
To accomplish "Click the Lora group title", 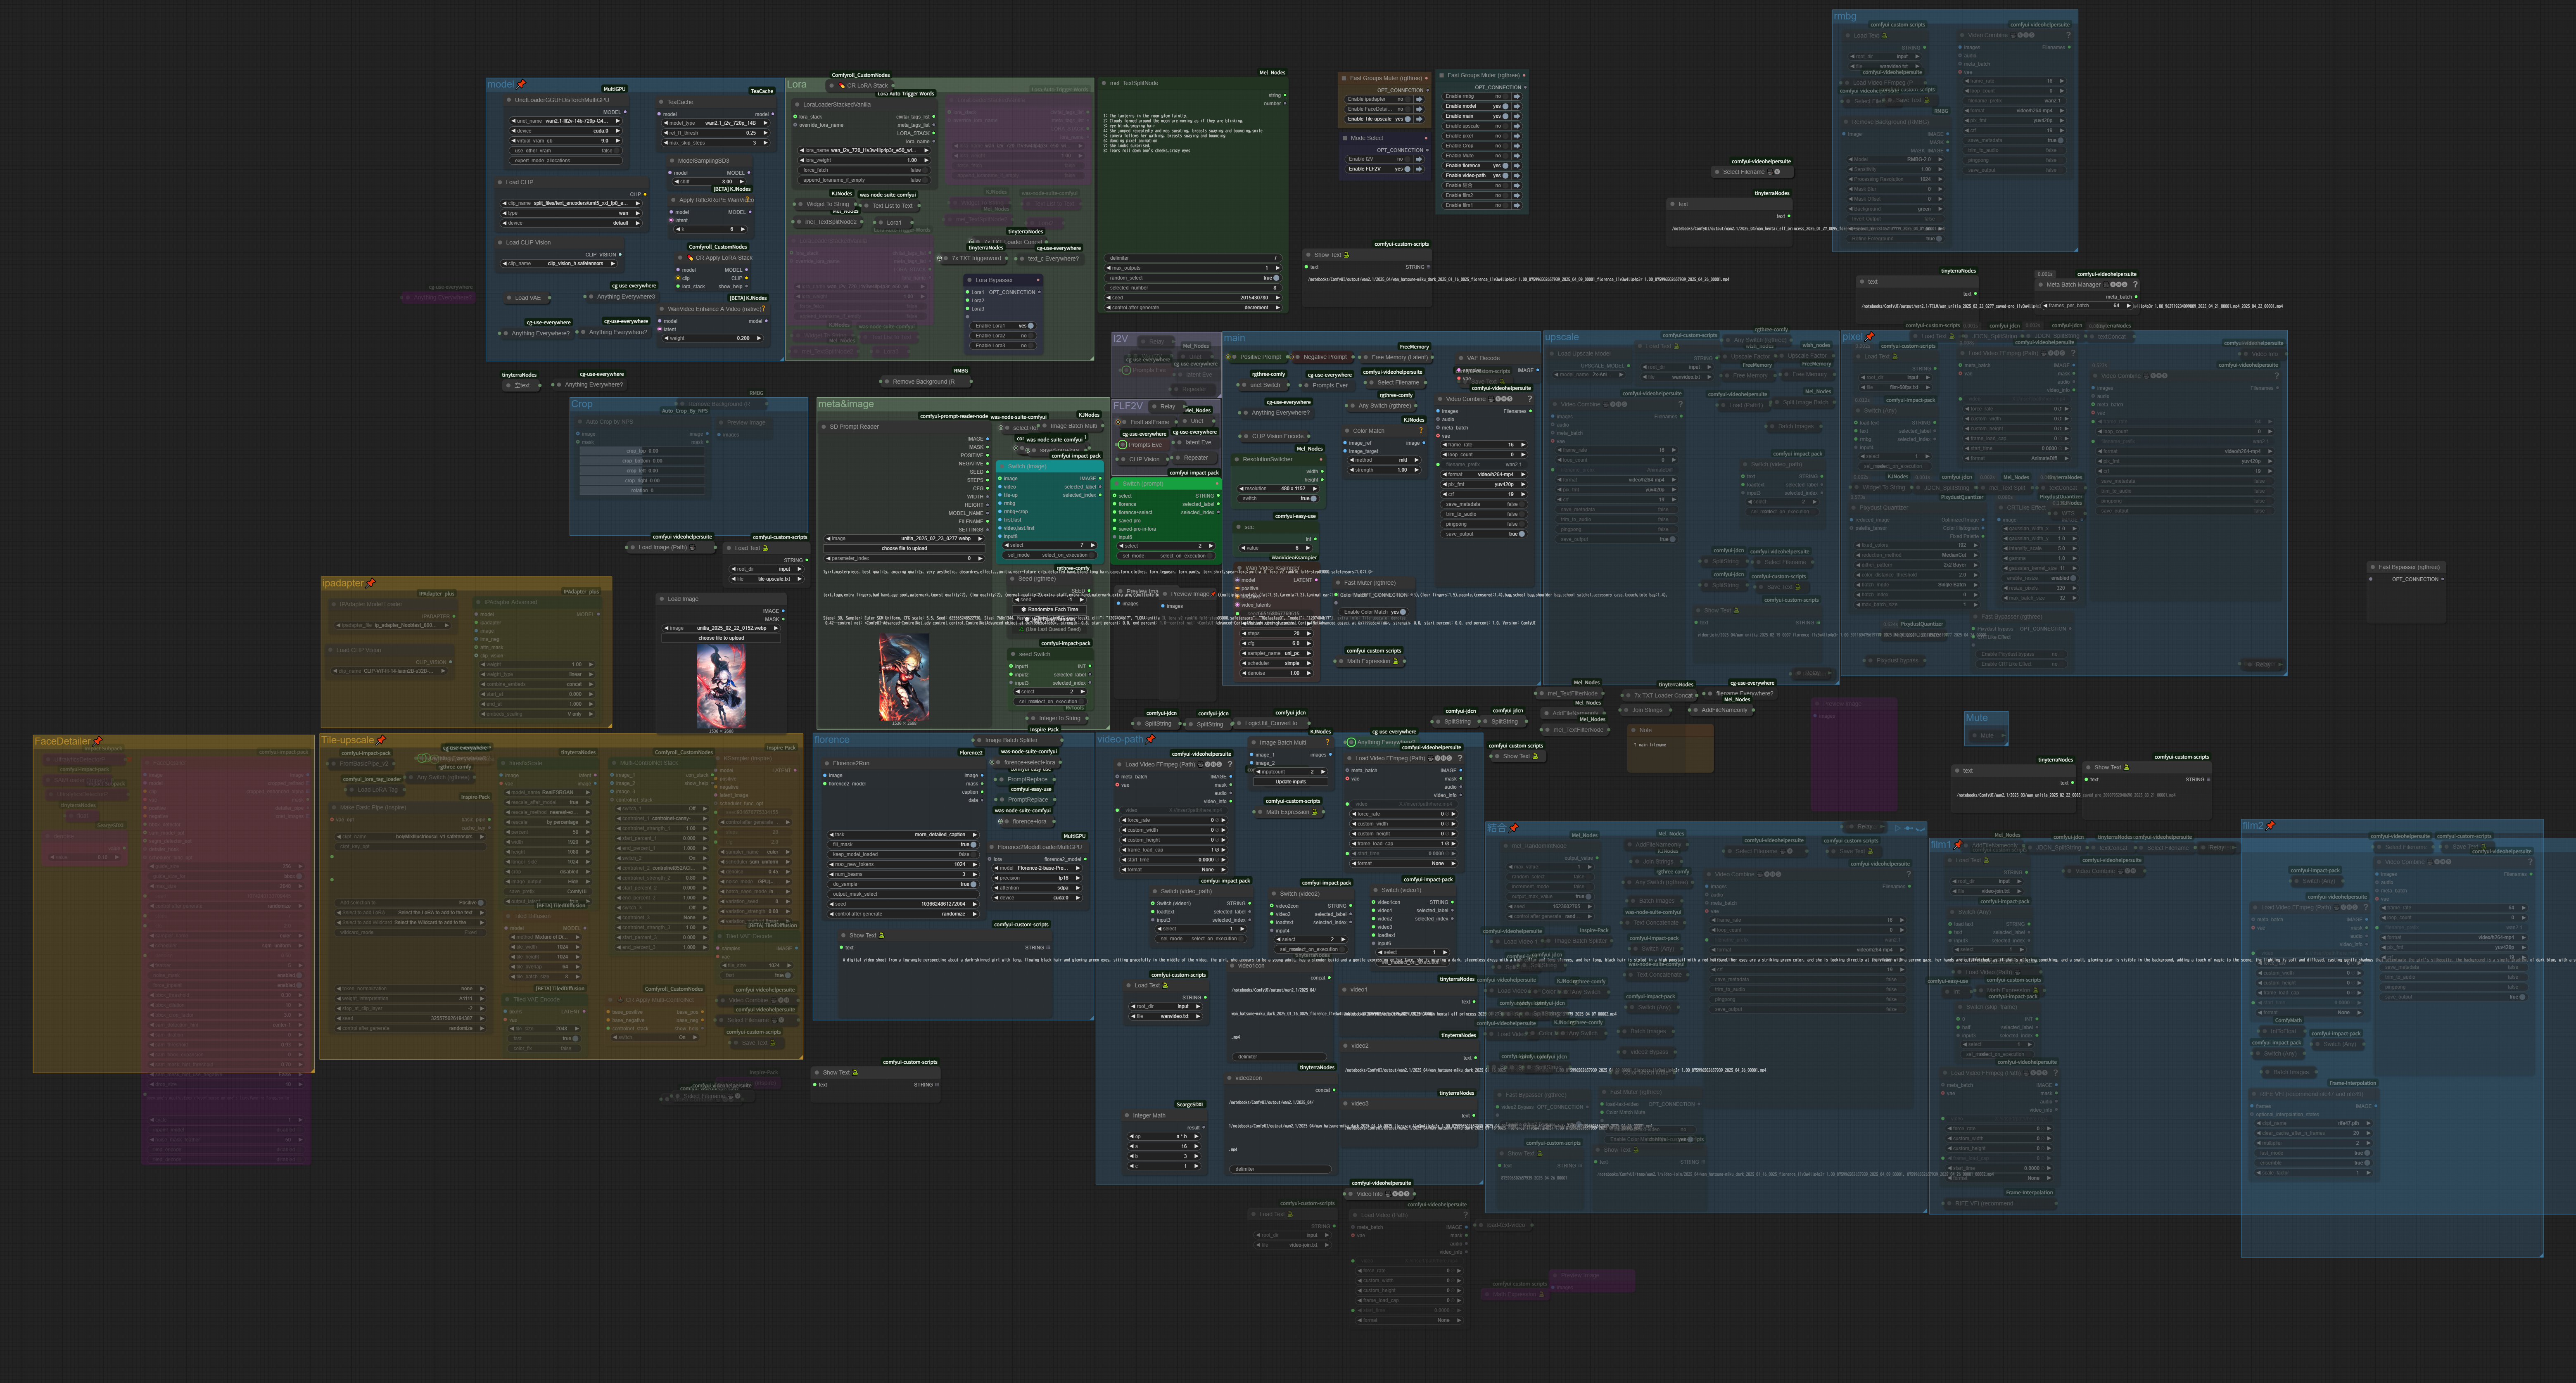I will coord(797,84).
